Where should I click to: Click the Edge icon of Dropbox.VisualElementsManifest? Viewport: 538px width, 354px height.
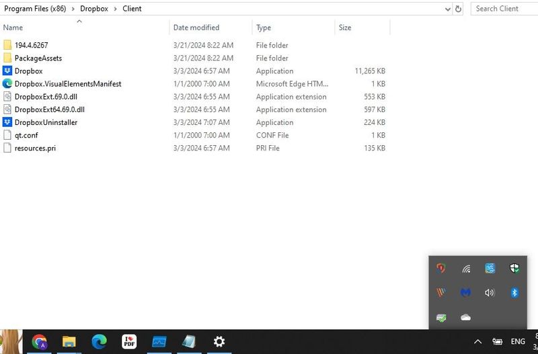7,83
